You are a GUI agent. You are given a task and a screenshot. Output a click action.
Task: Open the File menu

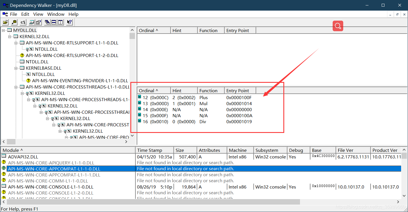click(13, 14)
